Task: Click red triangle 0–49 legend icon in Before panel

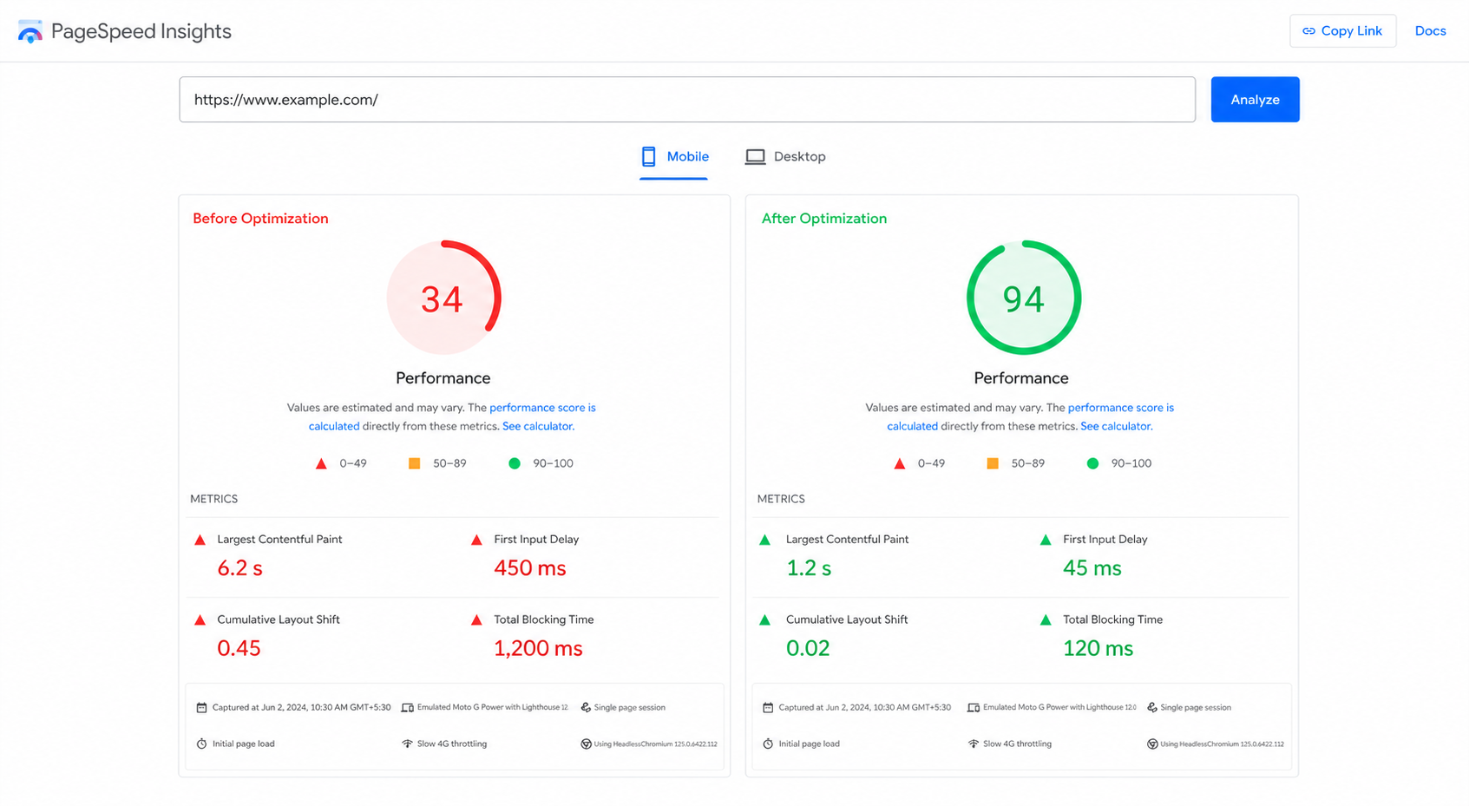Action: click(321, 464)
